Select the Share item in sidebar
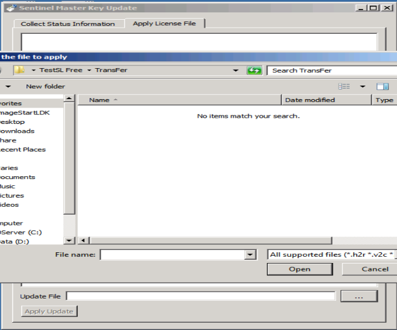397x330 pixels. click(8, 140)
